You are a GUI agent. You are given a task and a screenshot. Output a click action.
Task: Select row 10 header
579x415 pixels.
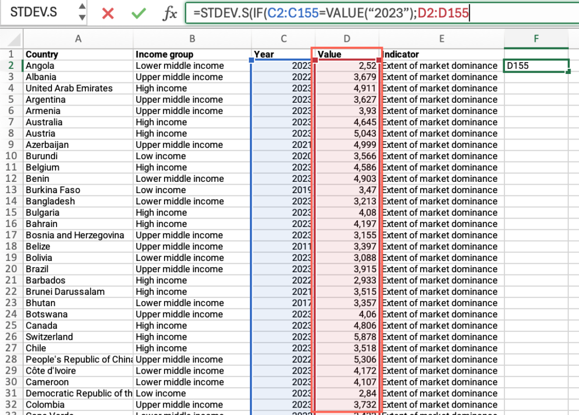tap(11, 156)
